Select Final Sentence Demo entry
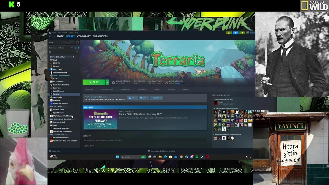The height and width of the screenshot is (185, 329). [61, 138]
